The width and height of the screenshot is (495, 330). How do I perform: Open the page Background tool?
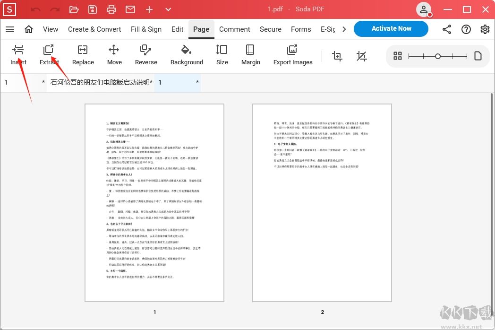187,55
